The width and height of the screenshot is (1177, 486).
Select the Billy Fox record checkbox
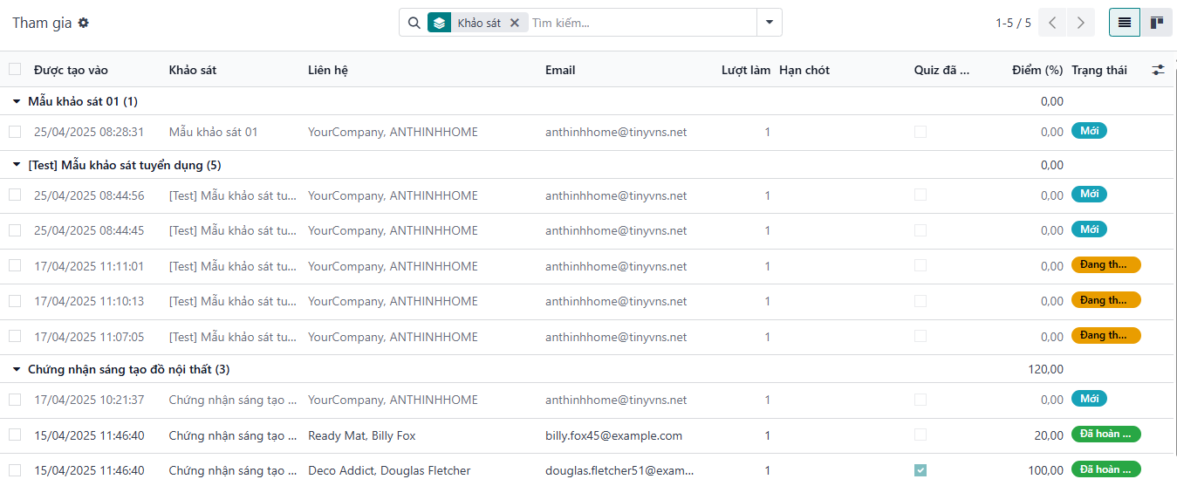tap(15, 435)
